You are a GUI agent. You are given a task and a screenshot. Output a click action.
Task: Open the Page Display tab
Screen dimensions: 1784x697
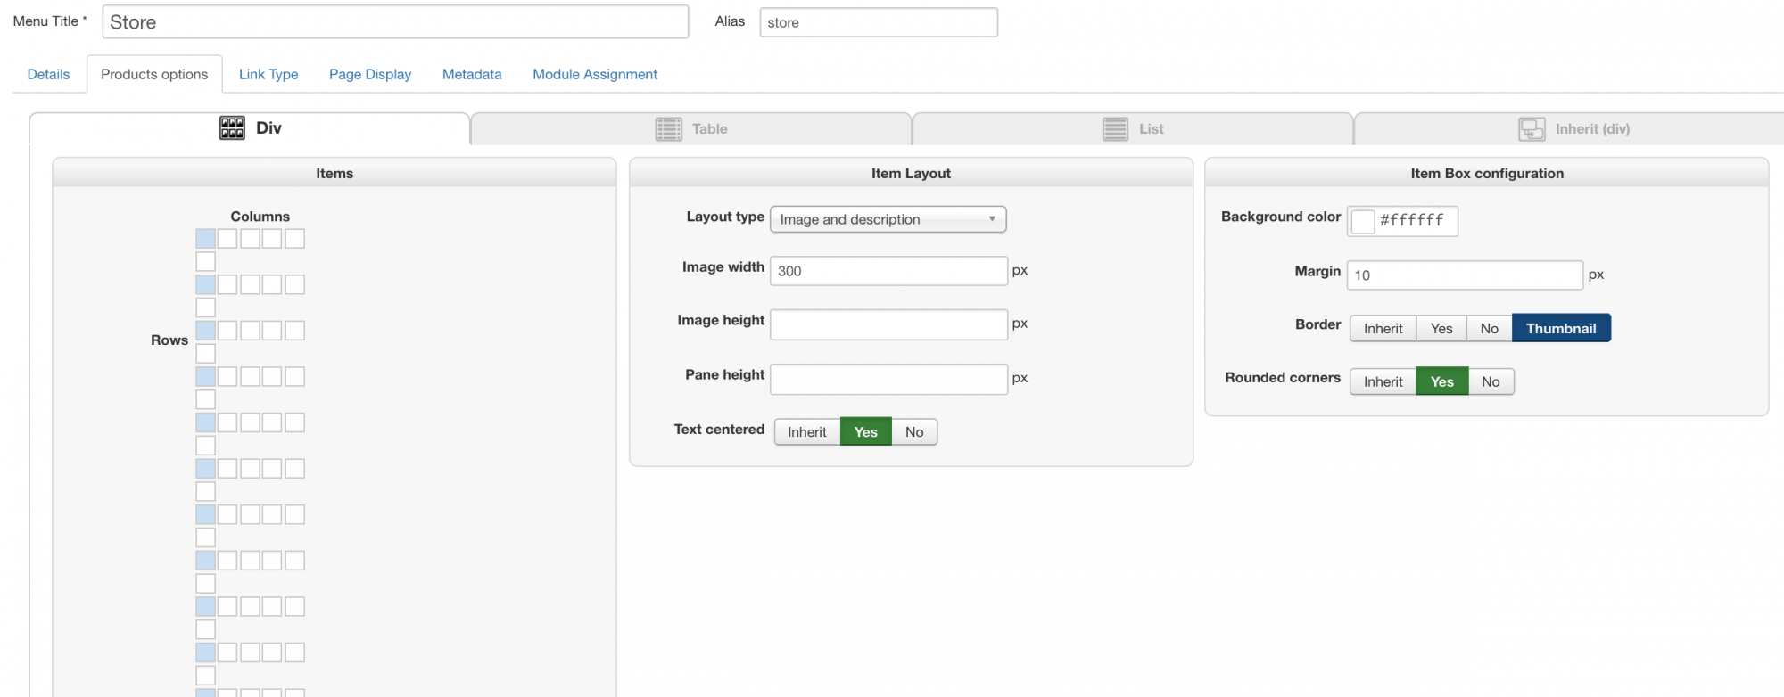tap(370, 74)
